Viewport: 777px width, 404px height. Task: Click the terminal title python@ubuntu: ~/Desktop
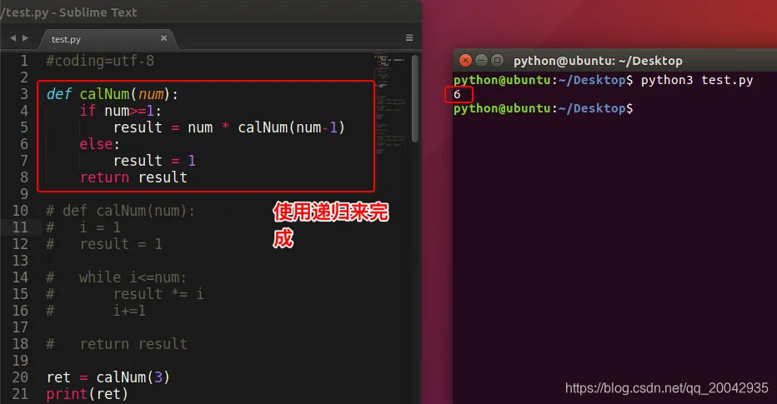(598, 61)
